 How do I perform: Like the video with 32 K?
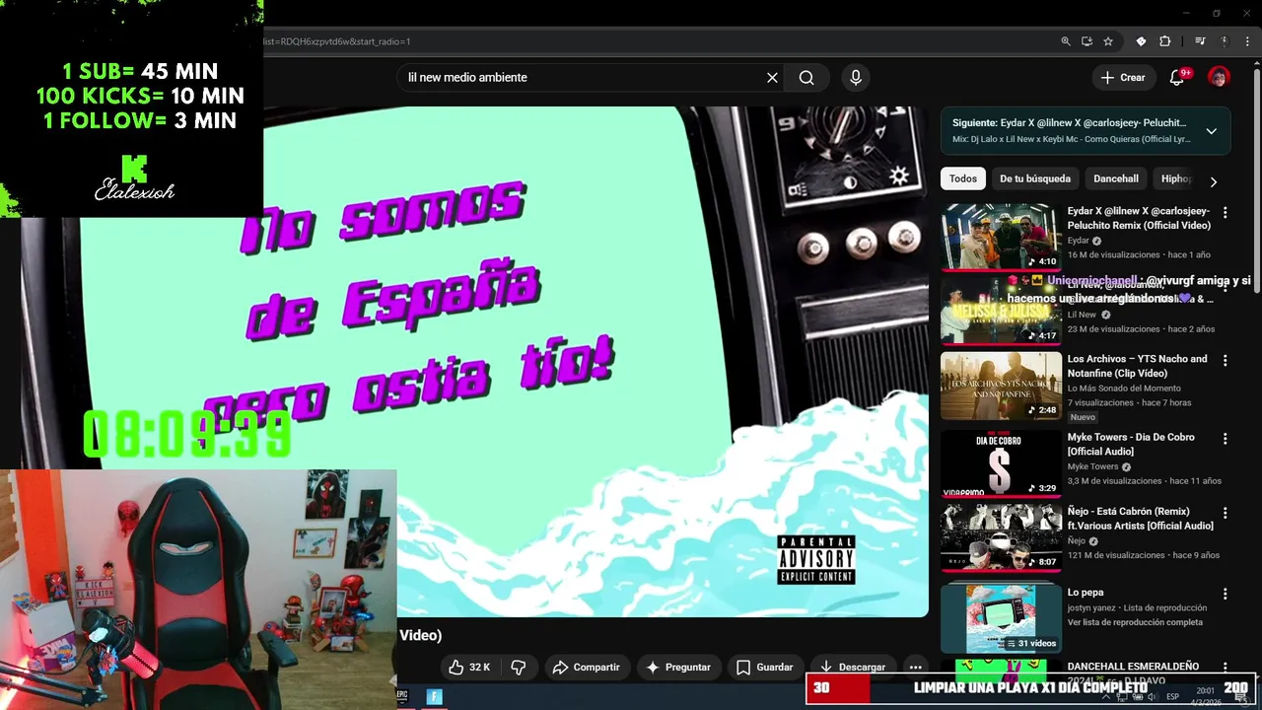(469, 668)
